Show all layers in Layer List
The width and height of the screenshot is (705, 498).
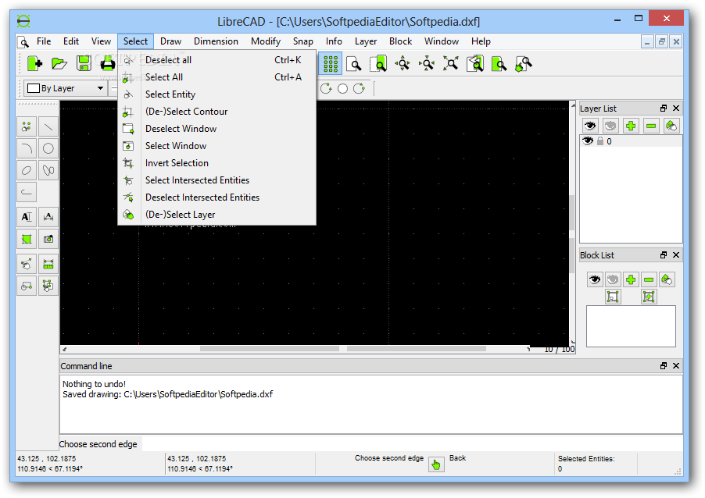point(590,126)
